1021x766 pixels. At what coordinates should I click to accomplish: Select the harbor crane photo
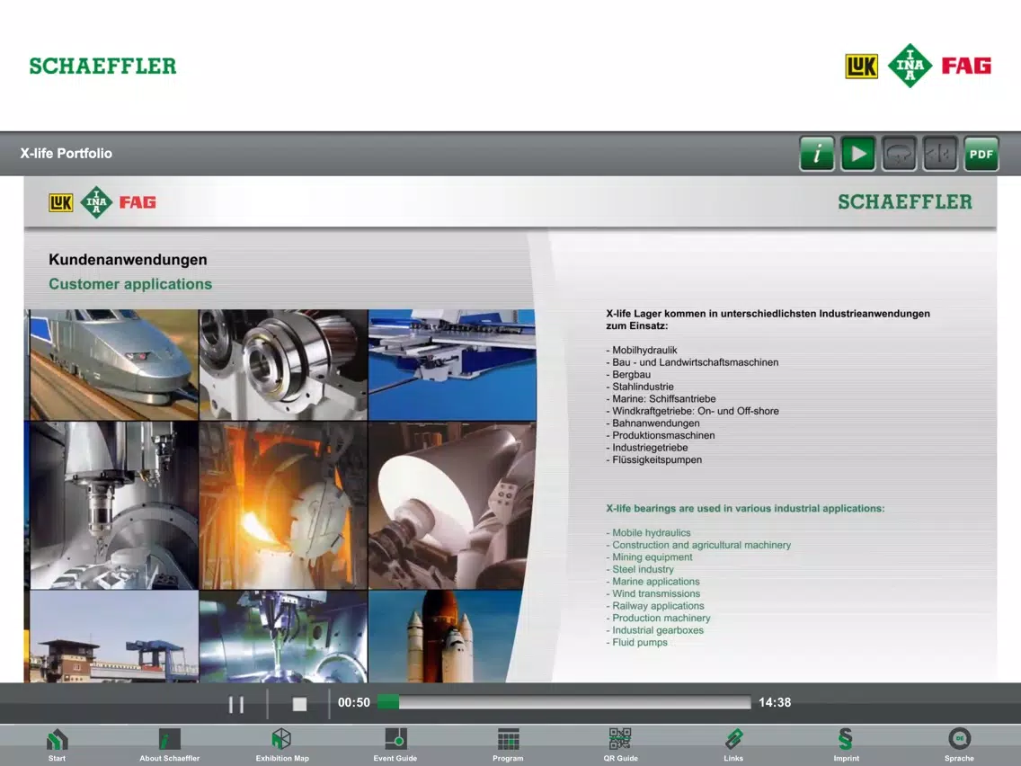pos(114,637)
